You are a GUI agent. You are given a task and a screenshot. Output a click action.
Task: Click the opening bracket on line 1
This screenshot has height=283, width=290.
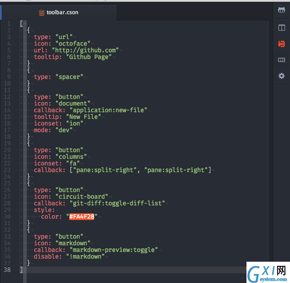pos(21,24)
